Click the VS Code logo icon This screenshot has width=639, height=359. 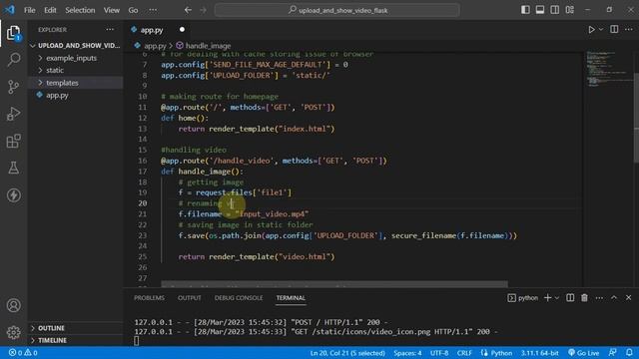(x=10, y=10)
